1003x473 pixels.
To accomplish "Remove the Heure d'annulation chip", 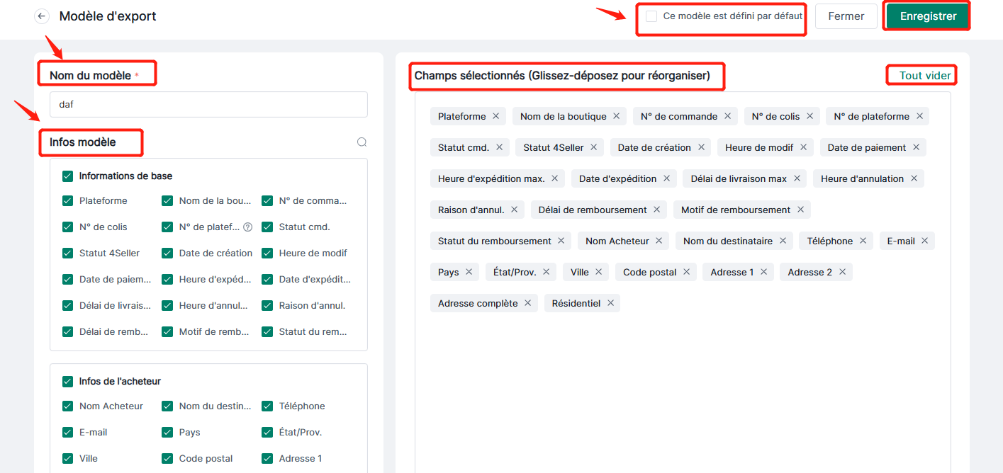I will pos(914,178).
